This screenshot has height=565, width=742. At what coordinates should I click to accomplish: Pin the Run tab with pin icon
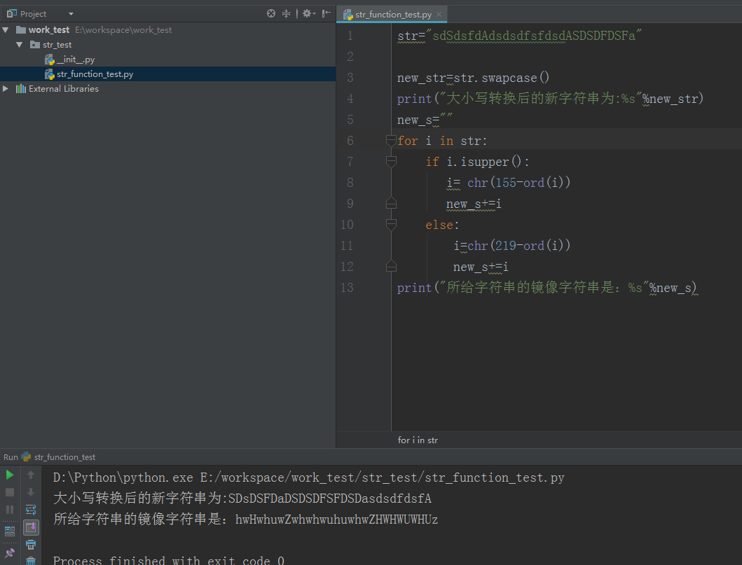coord(10,553)
